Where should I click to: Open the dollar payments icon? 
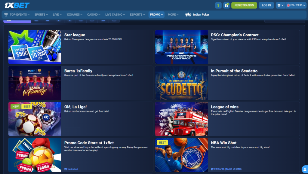click(218, 5)
